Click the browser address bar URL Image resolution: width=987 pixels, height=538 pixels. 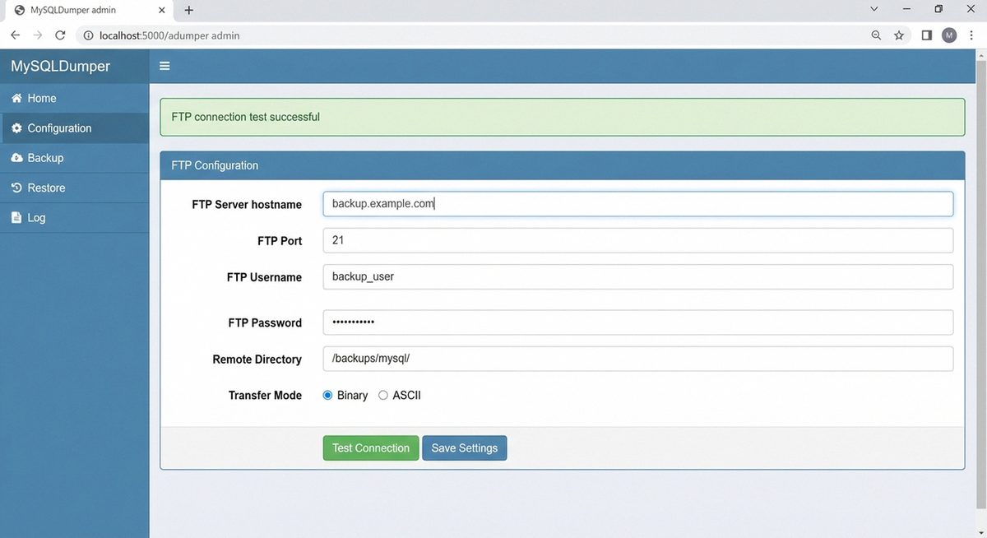169,35
